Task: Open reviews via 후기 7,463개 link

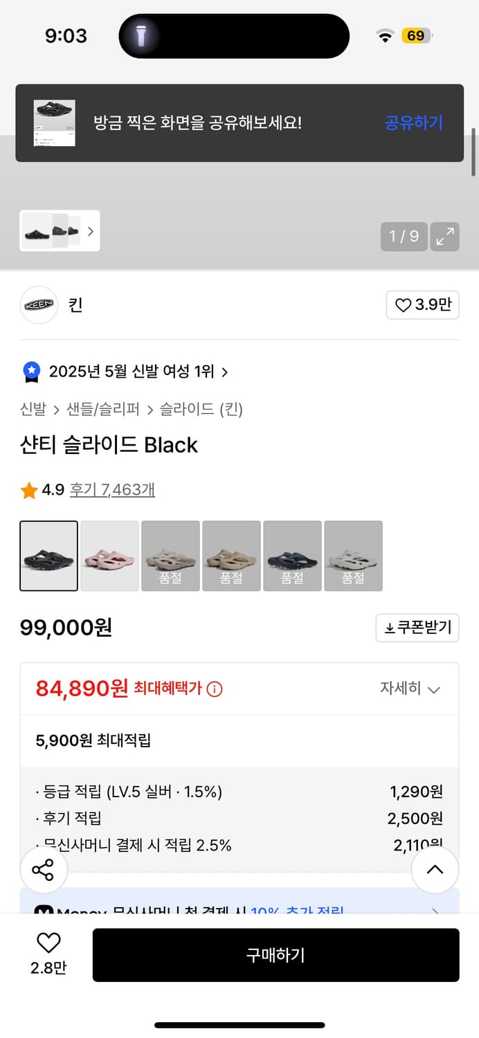Action: pyautogui.click(x=111, y=489)
